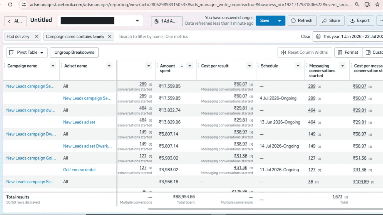Click Reset Column Widths button

coord(305,52)
